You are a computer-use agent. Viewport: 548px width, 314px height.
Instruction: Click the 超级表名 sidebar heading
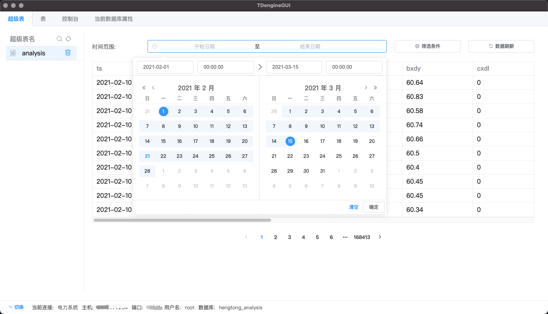point(22,39)
